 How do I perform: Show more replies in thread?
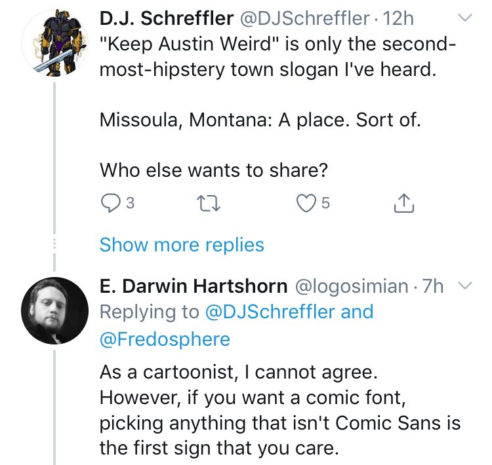point(182,245)
